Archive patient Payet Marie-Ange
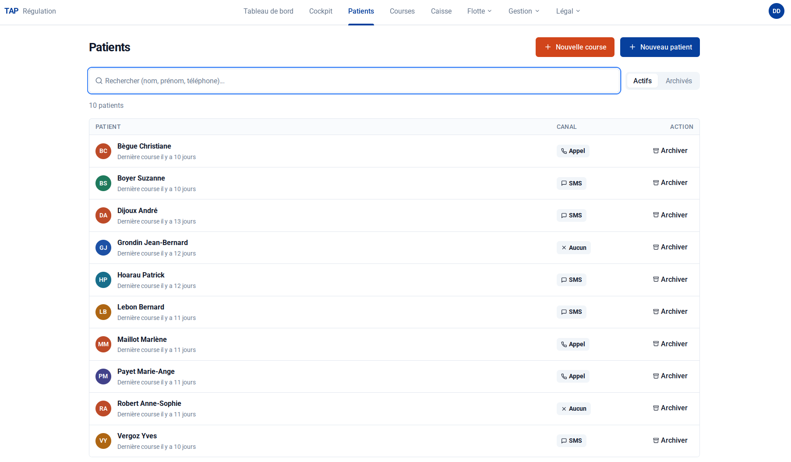Image resolution: width=791 pixels, height=462 pixels. (670, 376)
